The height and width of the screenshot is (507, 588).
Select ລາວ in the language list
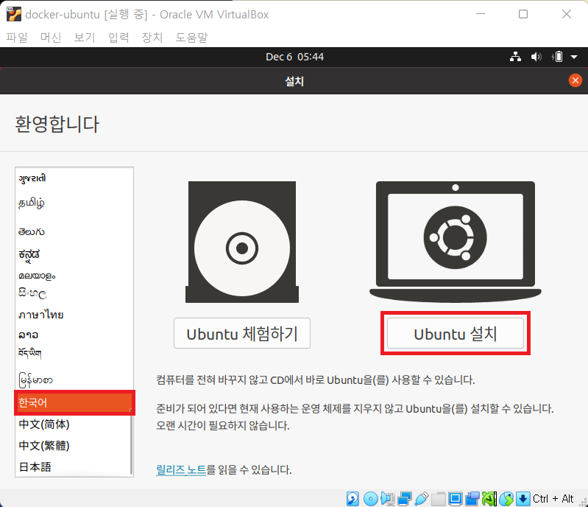(x=74, y=335)
